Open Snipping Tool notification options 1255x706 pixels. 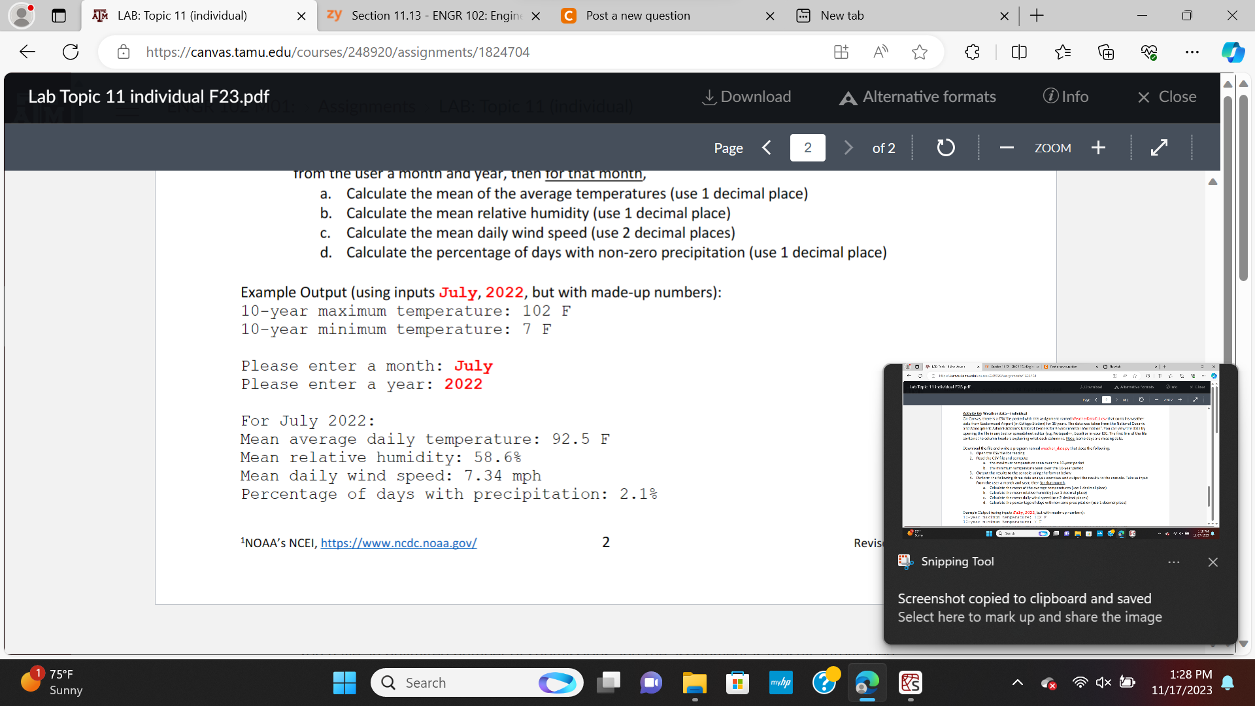coord(1174,562)
